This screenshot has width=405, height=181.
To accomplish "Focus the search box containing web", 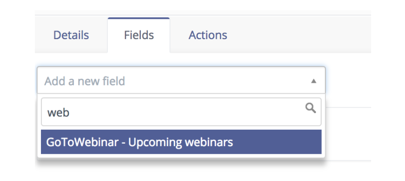I will [181, 112].
